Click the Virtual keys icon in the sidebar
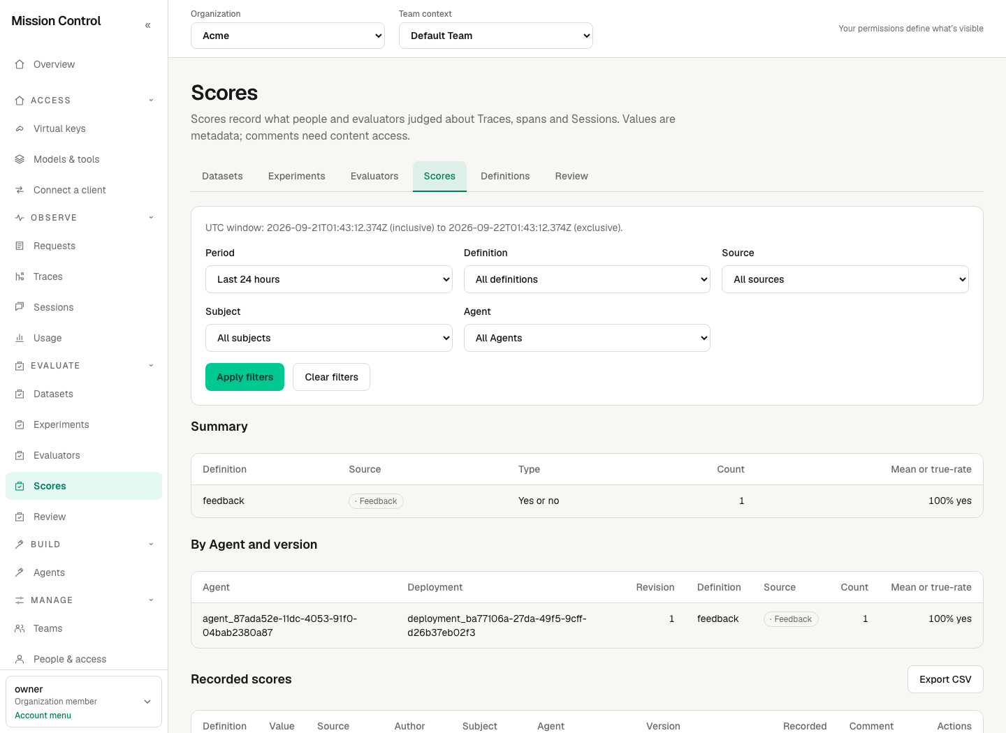Screen dimensions: 1006x733 coord(20,128)
